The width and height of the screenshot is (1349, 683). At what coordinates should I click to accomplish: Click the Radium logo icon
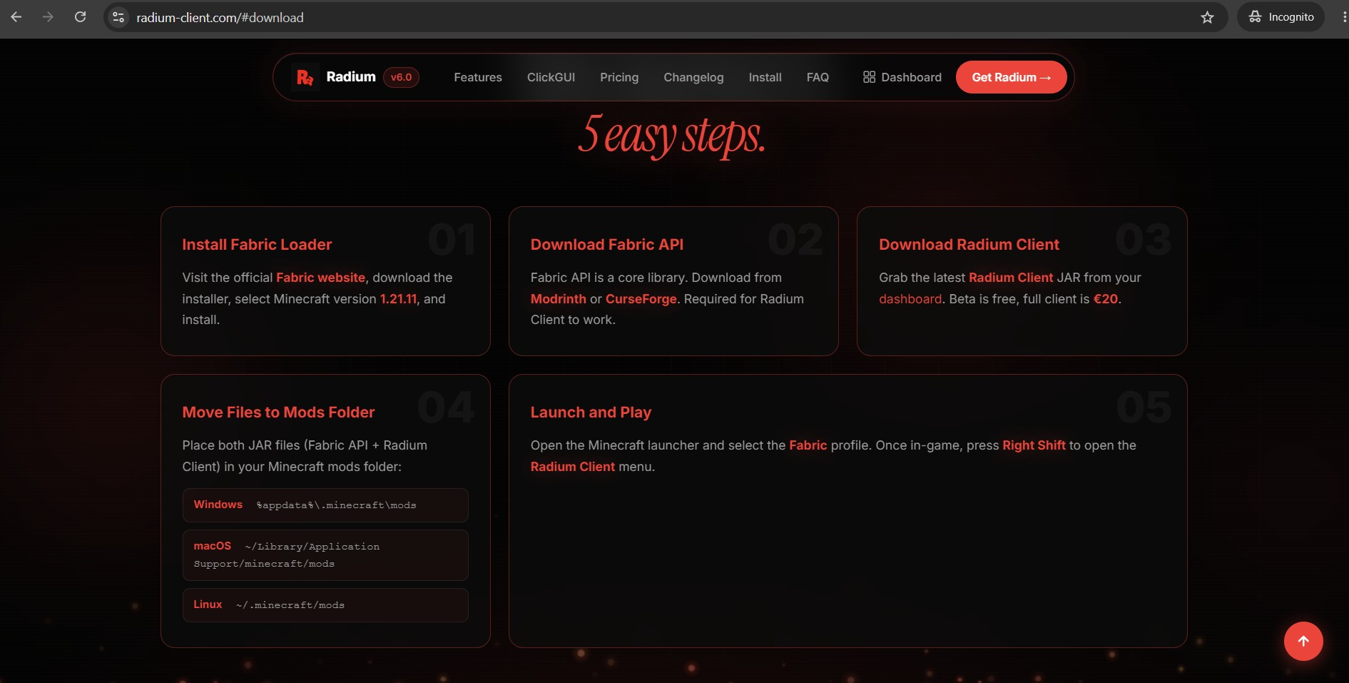point(305,77)
